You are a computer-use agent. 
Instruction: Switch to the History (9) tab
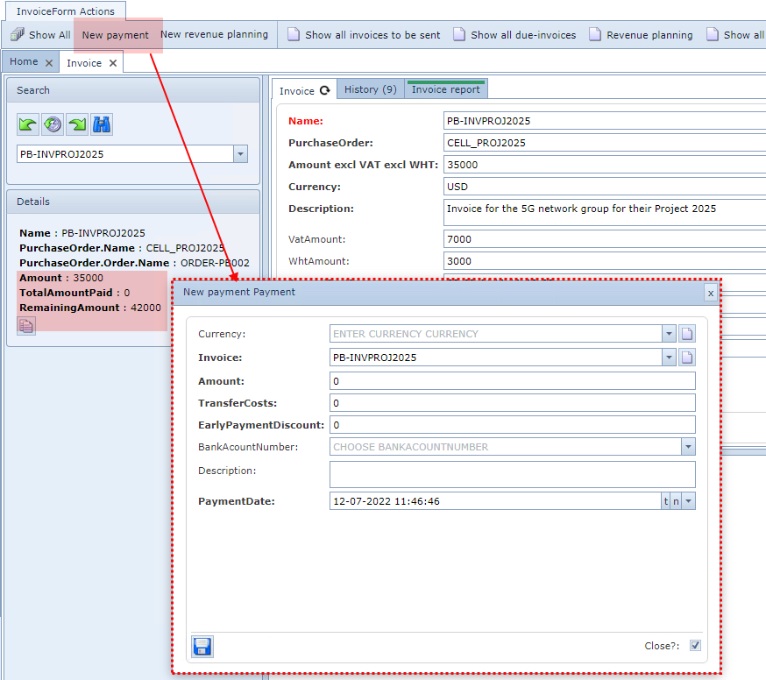coord(370,89)
